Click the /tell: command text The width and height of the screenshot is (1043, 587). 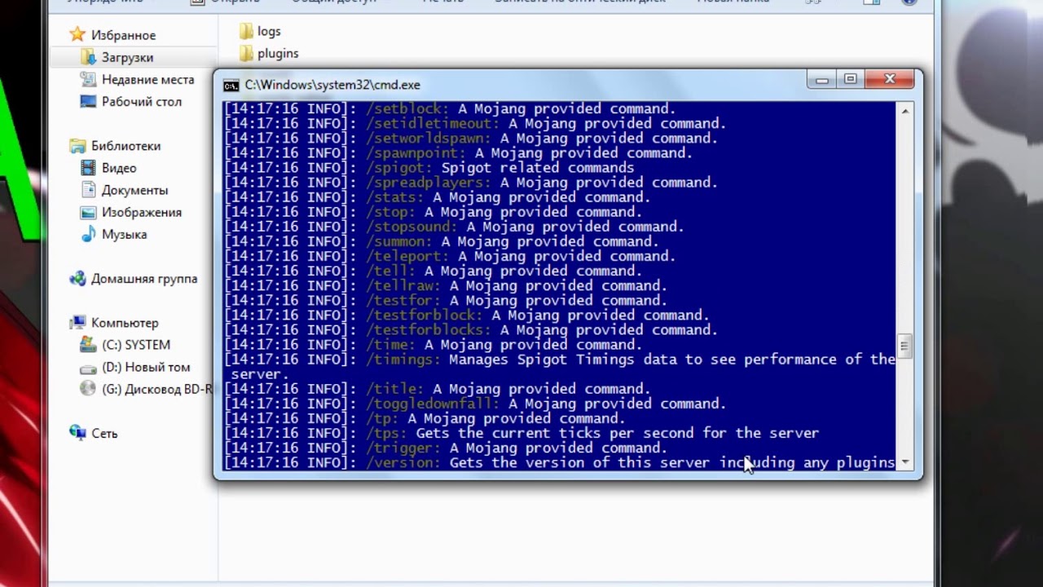[x=390, y=270]
